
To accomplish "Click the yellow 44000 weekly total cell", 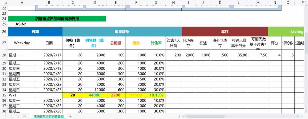I will tap(94, 95).
